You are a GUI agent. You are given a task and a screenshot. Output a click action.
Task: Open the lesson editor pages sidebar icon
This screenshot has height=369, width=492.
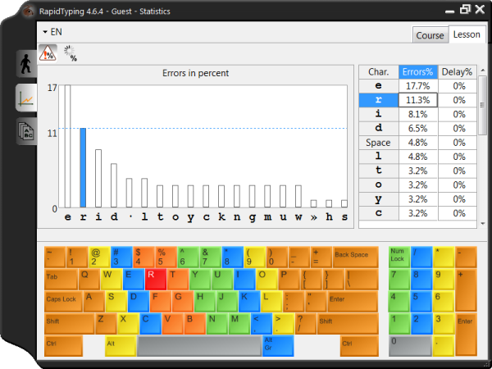26,131
